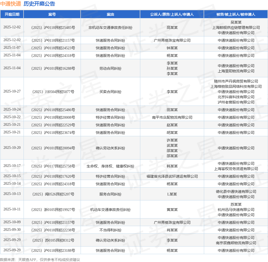The image size is (268, 262).
Task: Click plaintiff 武某某
Action: point(172,145)
